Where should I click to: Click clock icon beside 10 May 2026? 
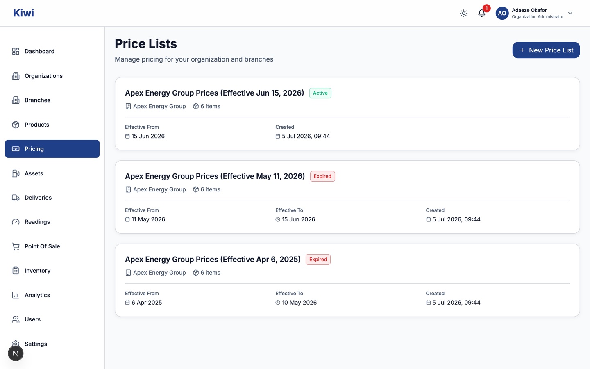(278, 303)
